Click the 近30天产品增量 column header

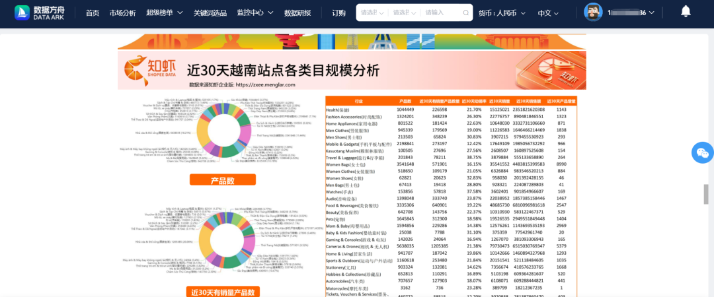tap(561, 100)
